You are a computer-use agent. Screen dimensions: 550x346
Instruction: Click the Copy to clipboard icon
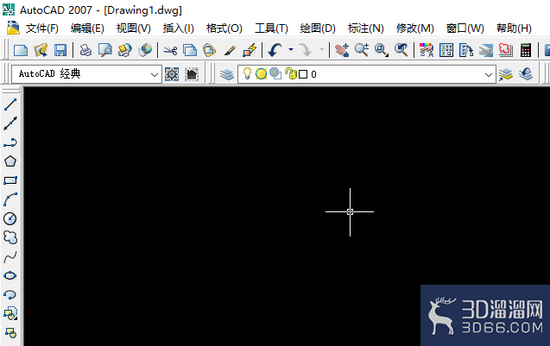(x=190, y=50)
